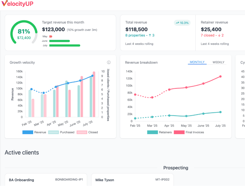245x192 pixels.
Task: Click the Prospecting column header
Action: (x=176, y=168)
